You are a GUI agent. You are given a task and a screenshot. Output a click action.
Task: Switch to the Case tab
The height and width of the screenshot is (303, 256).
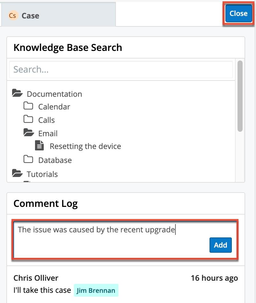(x=30, y=15)
